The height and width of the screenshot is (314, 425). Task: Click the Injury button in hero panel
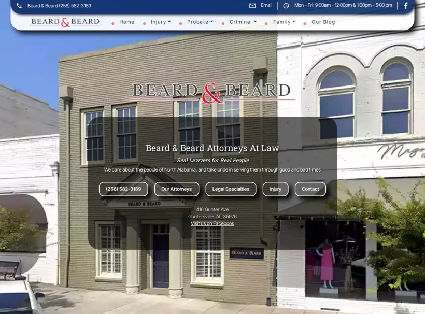tap(275, 189)
